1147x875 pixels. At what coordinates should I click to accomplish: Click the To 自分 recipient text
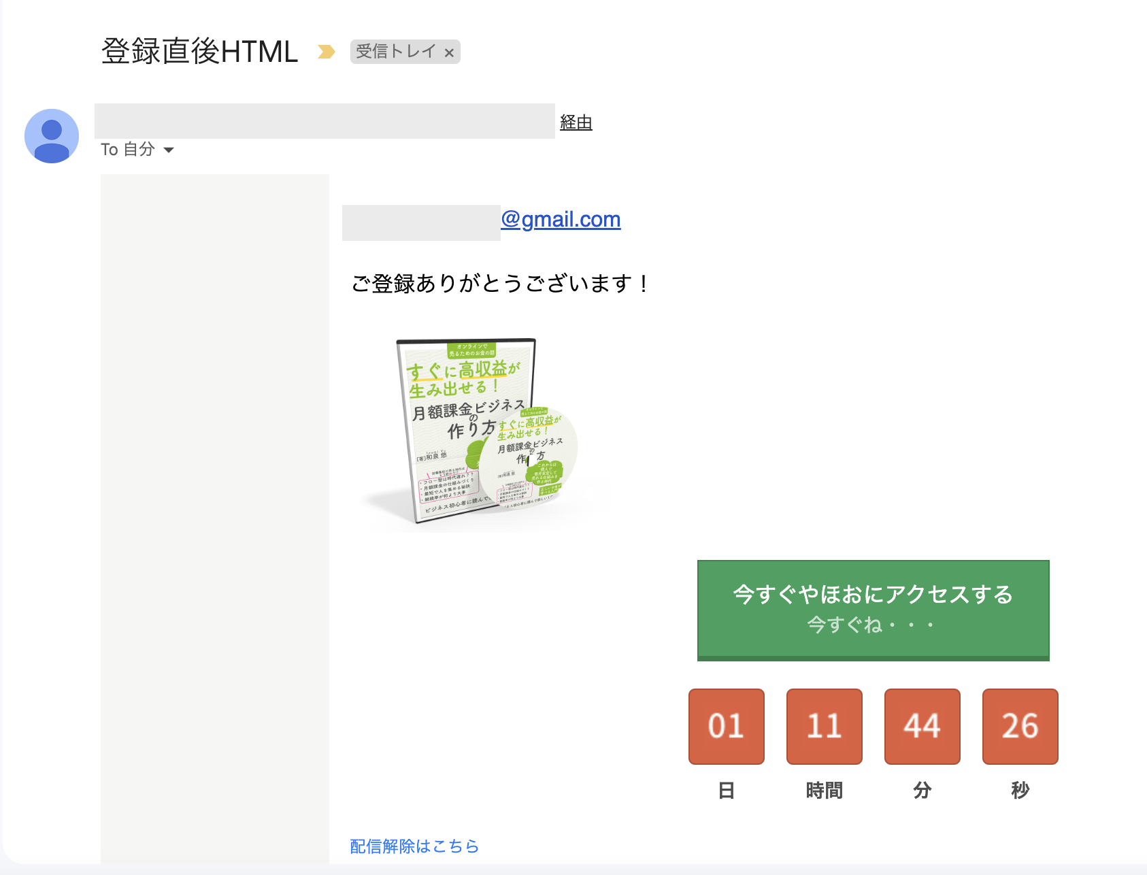pyautogui.click(x=128, y=150)
